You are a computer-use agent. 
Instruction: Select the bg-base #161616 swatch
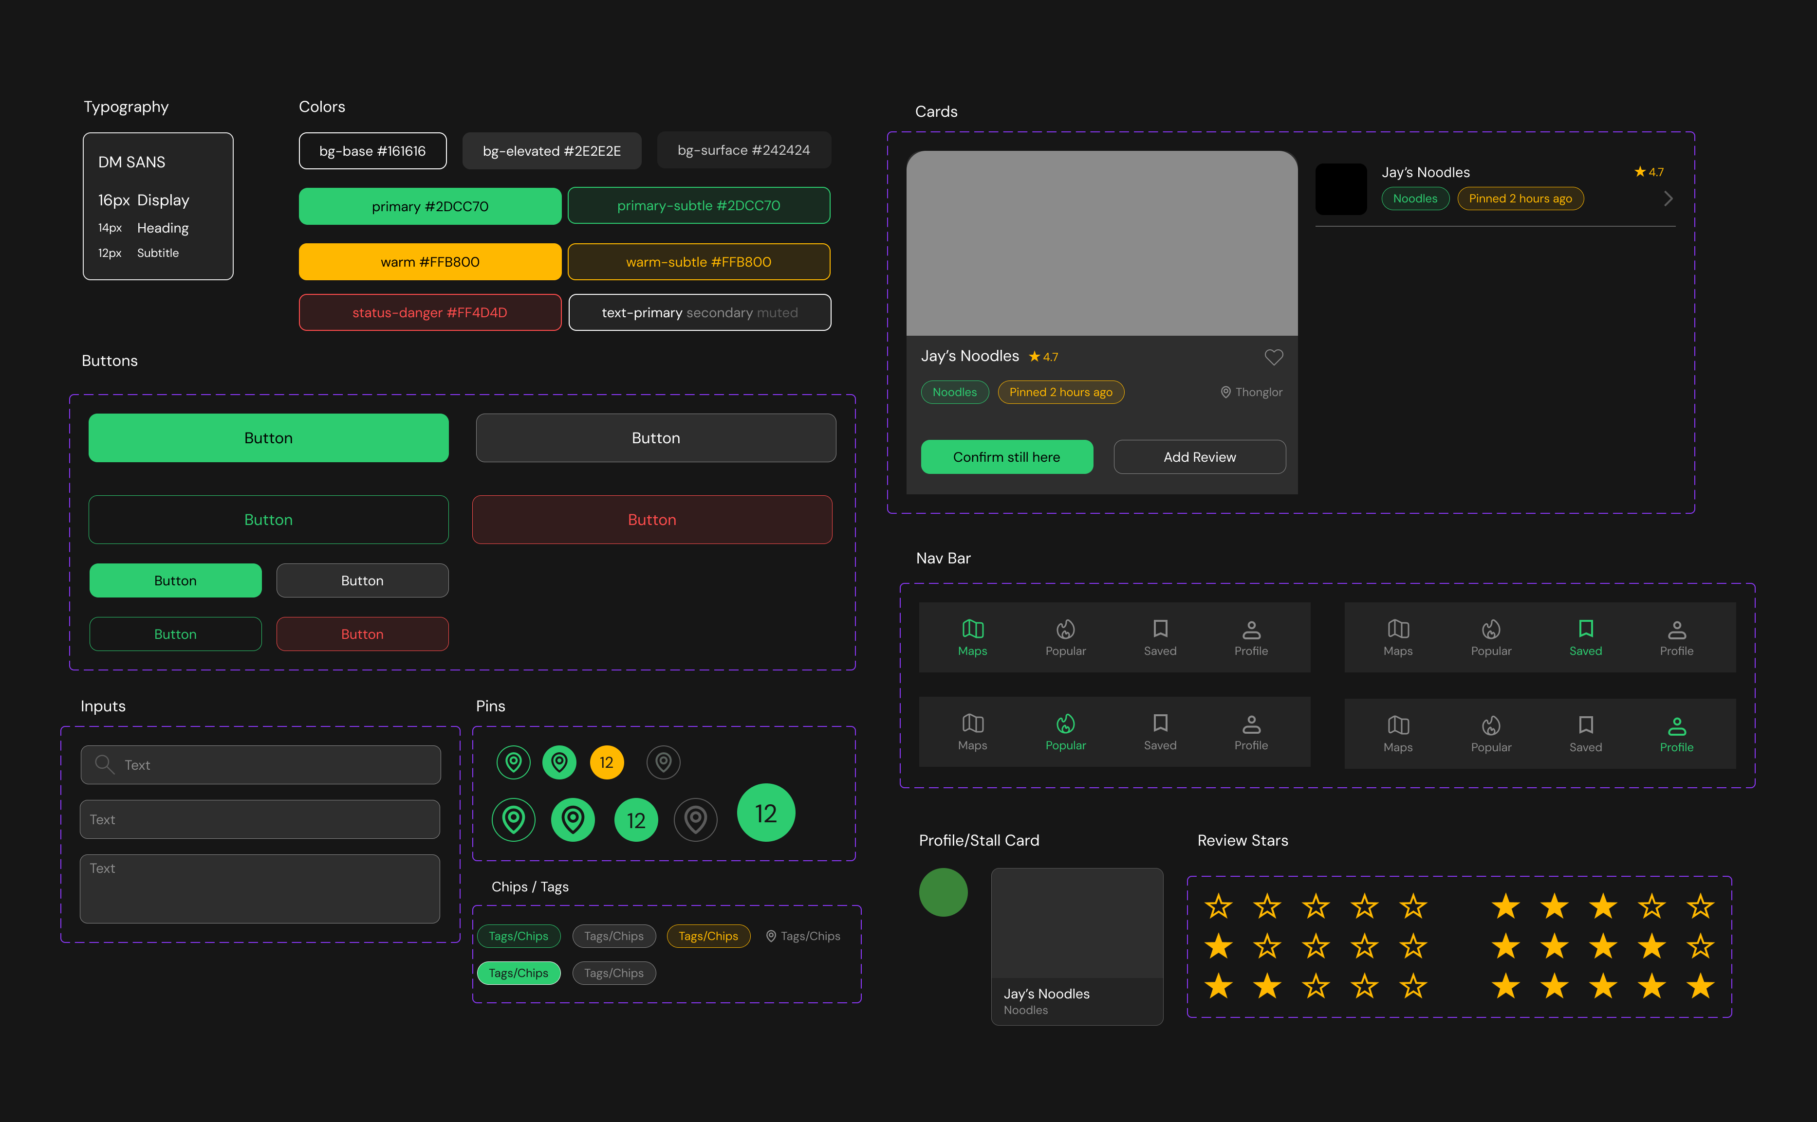click(373, 151)
